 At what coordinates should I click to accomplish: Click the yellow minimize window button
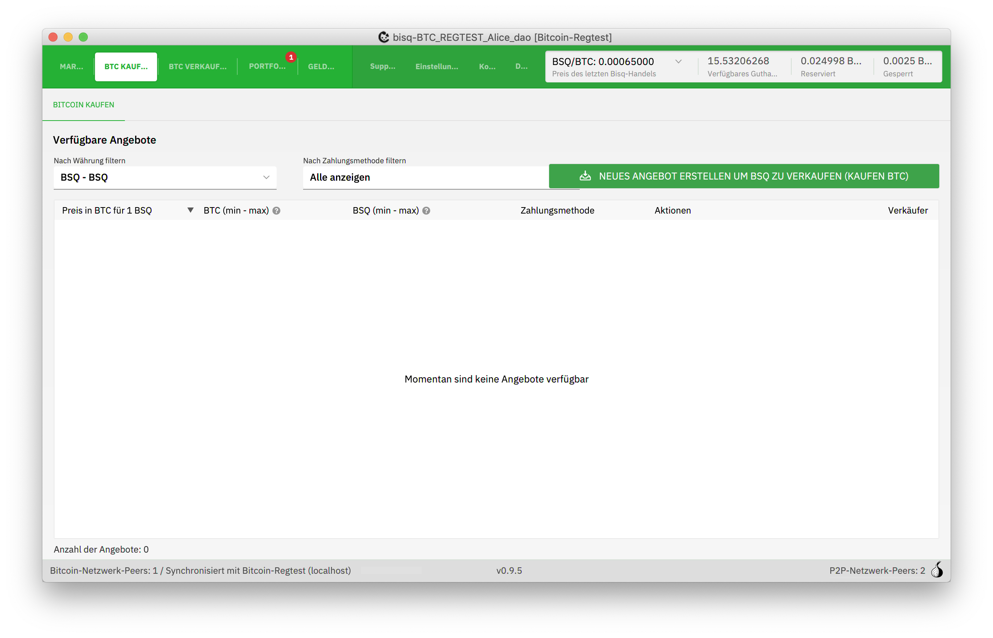[68, 37]
